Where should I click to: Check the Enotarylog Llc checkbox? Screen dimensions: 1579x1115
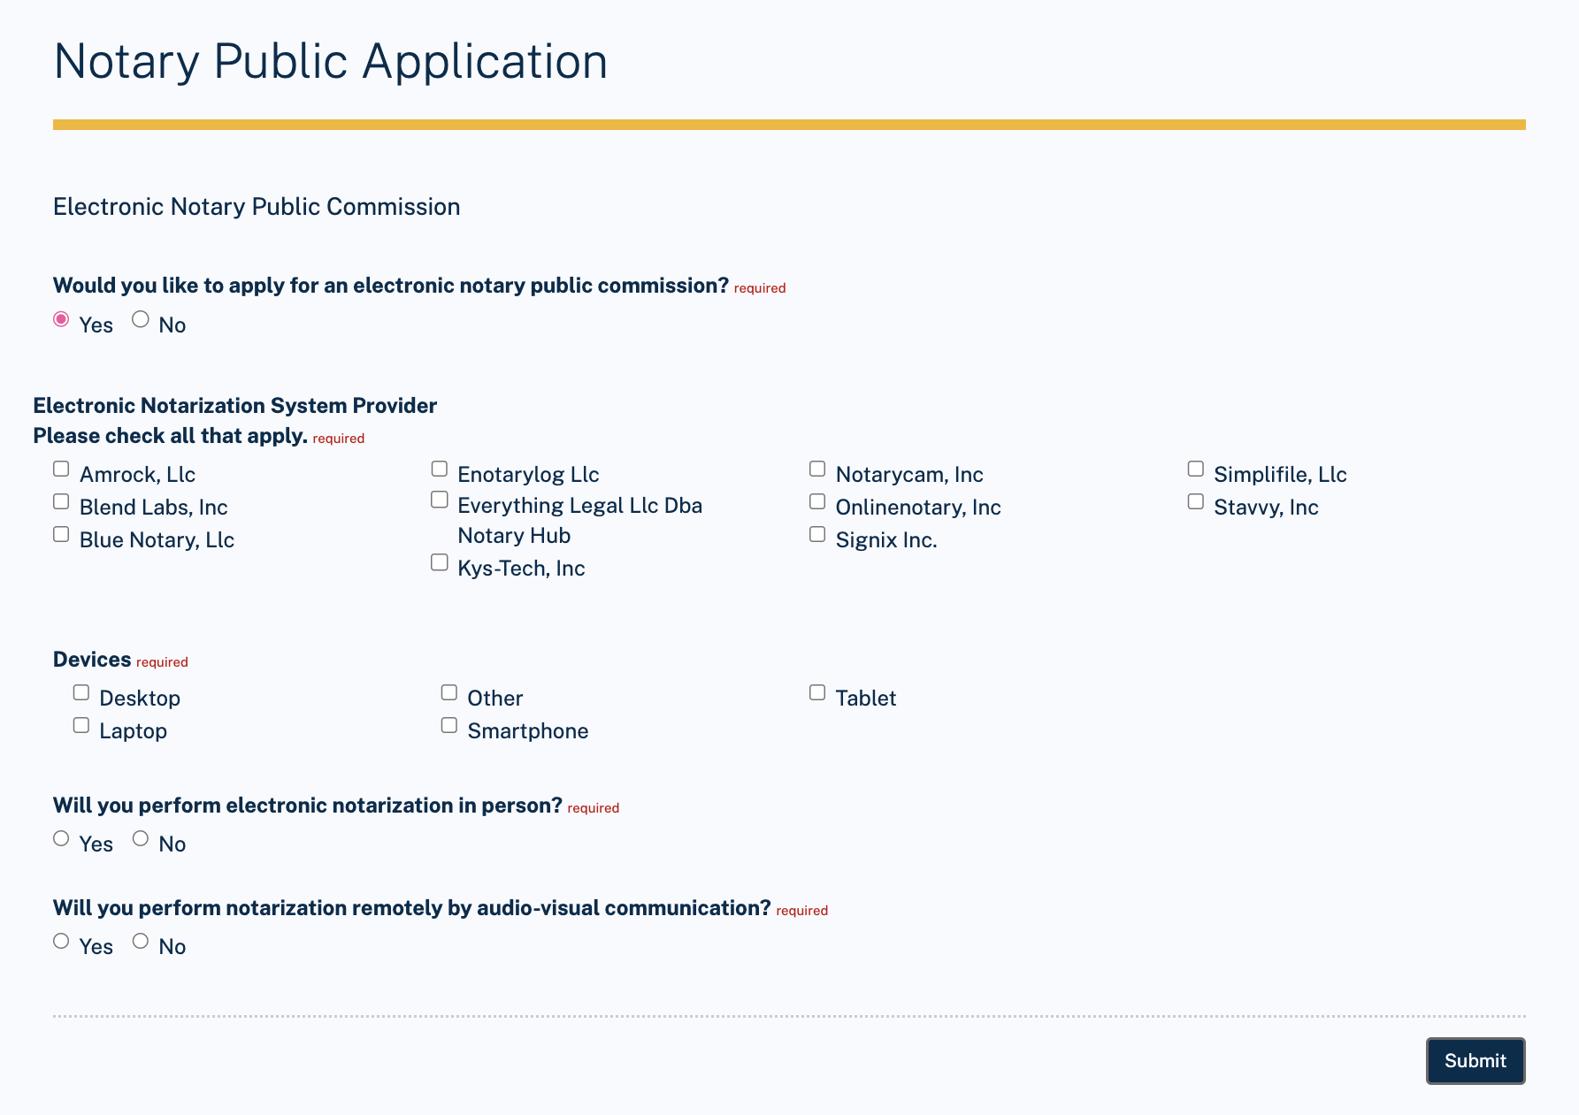click(x=439, y=468)
